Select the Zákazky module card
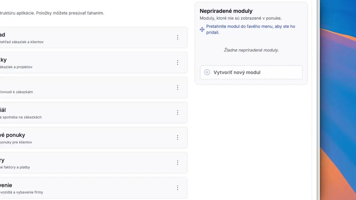 83,62
